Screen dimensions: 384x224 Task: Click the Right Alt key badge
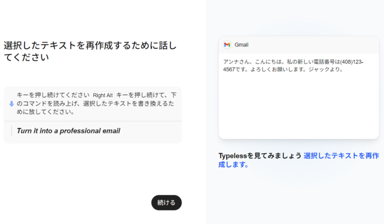(x=103, y=96)
